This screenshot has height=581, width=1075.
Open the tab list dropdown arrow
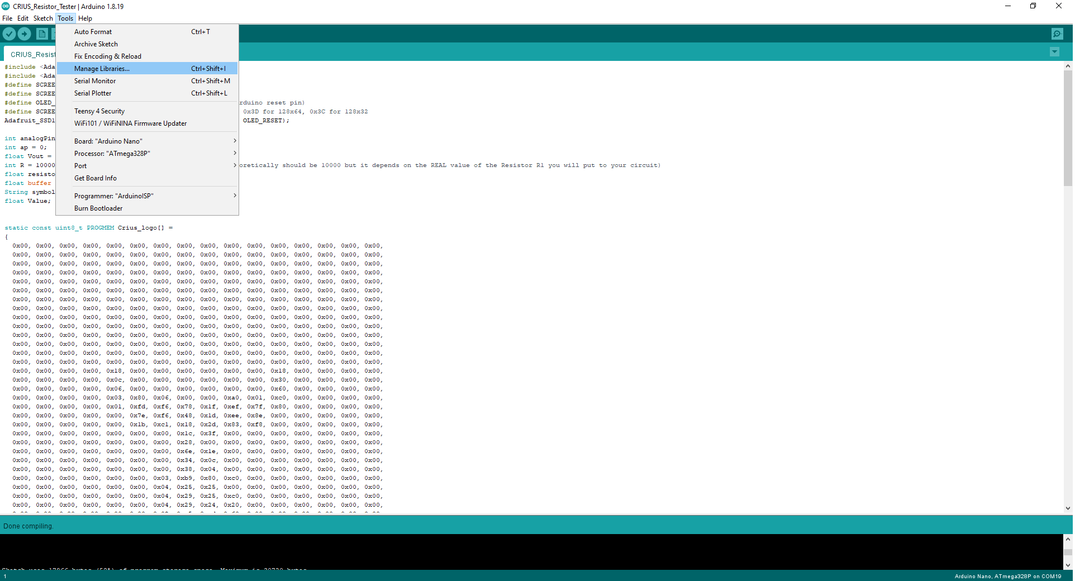[x=1054, y=51]
